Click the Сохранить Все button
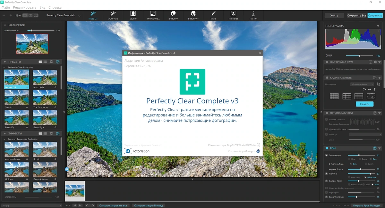 (x=356, y=15)
